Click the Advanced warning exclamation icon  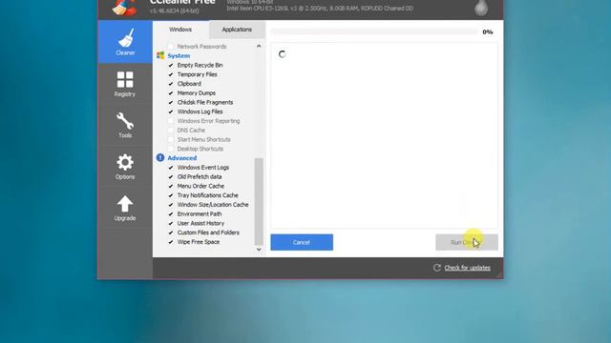(160, 157)
